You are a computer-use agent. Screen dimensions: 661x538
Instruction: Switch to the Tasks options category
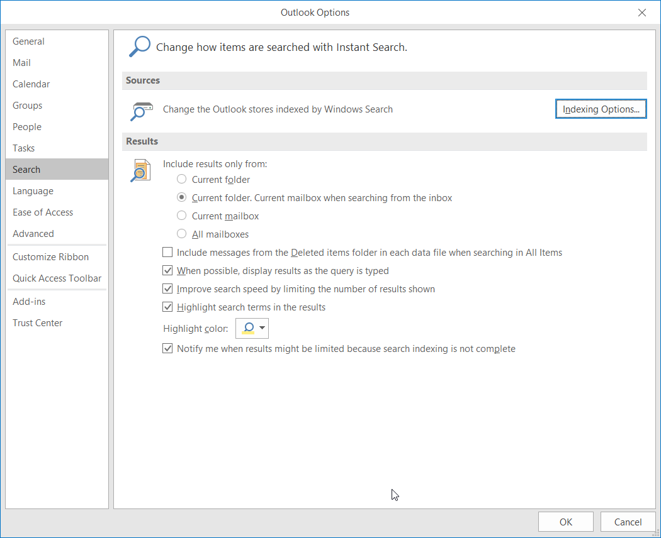[57, 148]
